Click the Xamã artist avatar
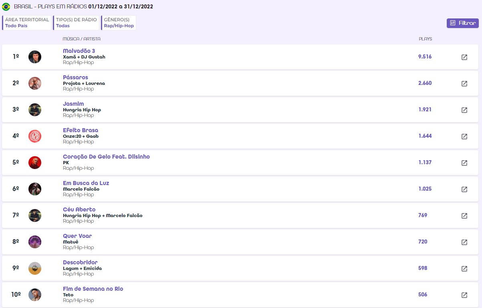Viewport: 482px width, 308px height. (35, 57)
